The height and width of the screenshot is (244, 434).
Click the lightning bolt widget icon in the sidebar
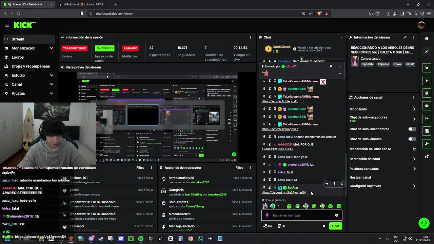[x=427, y=81]
